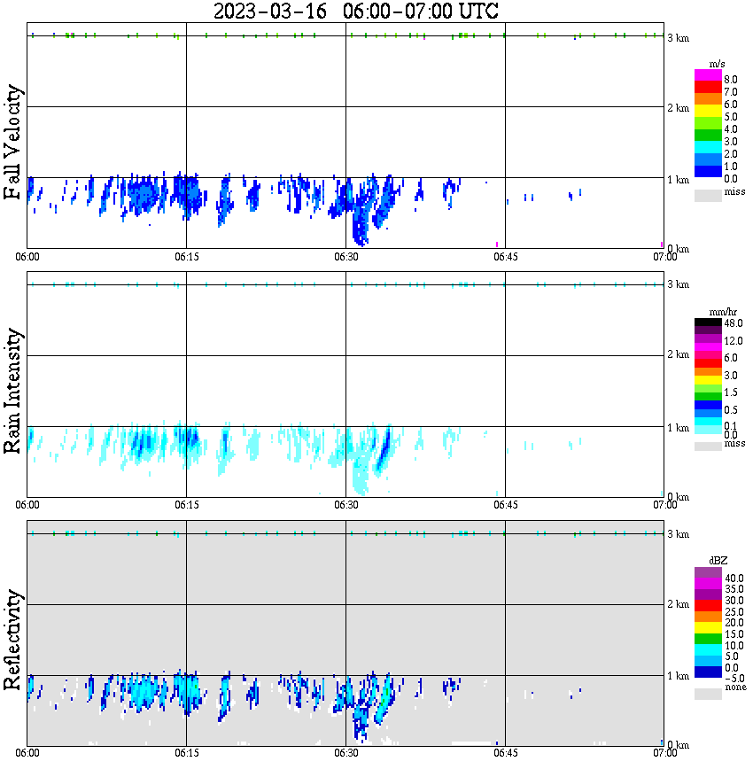Click 06:15 tick under Fall Velocity panel
Image resolution: width=753 pixels, height=769 pixels.
tap(186, 257)
